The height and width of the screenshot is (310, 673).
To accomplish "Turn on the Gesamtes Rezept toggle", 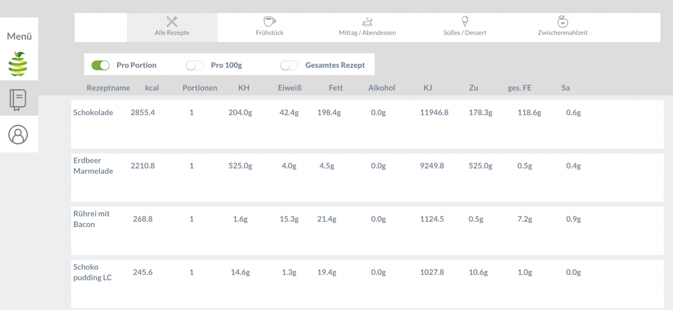I will [289, 66].
